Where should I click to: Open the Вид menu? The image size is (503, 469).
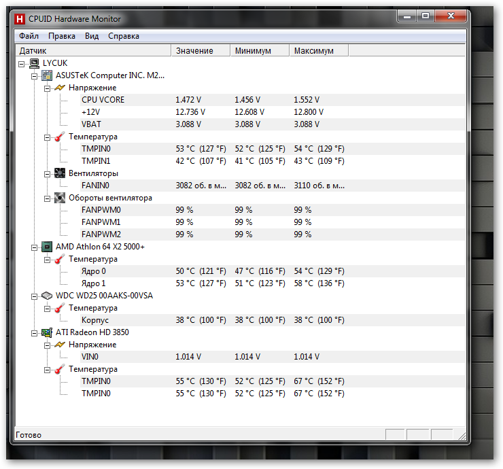[92, 36]
